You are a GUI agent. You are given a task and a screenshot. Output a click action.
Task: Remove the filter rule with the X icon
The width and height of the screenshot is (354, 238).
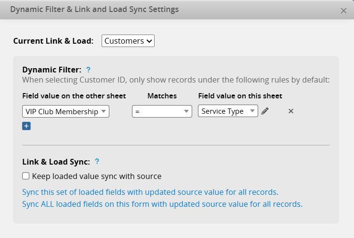(290, 111)
